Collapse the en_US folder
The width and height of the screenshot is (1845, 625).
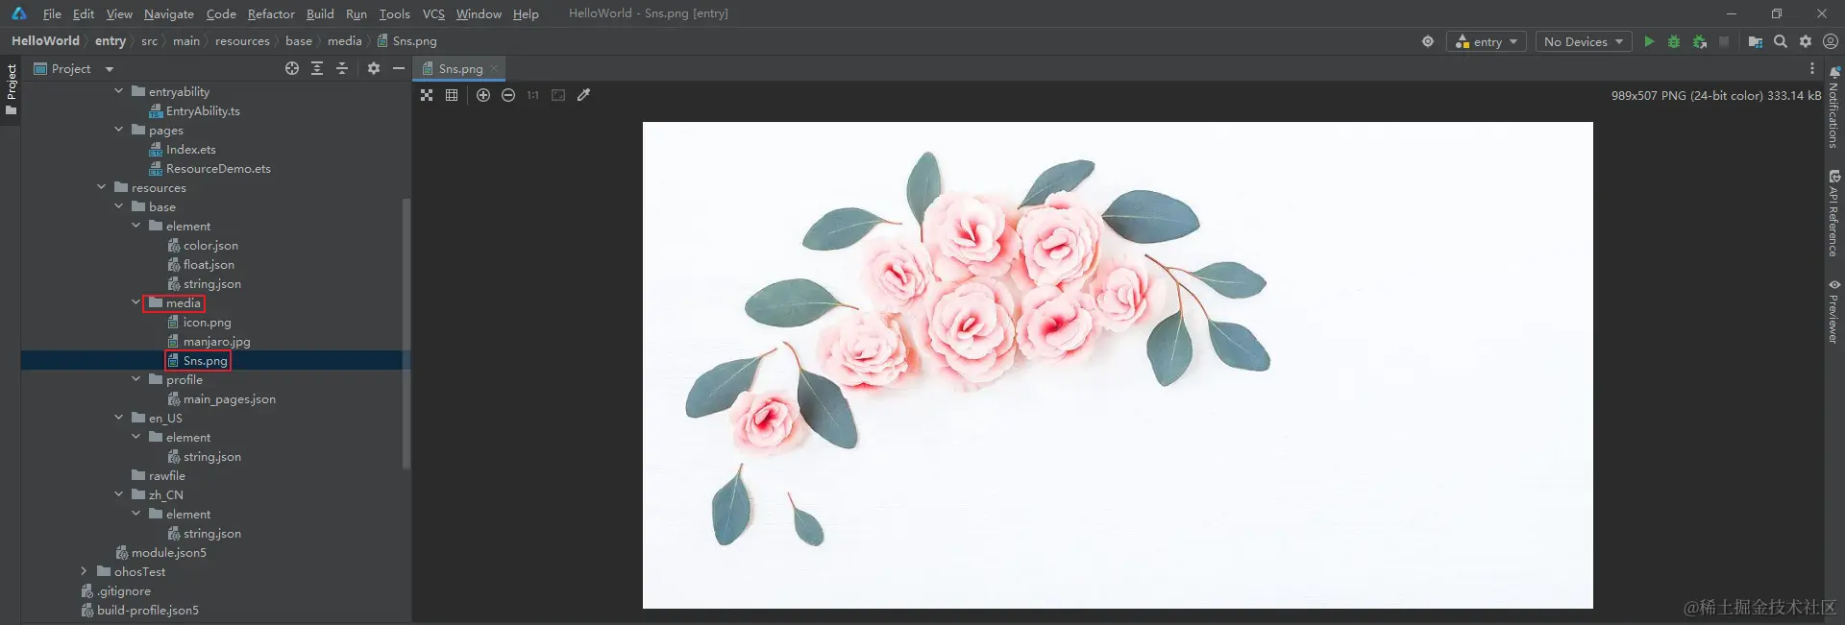(119, 418)
